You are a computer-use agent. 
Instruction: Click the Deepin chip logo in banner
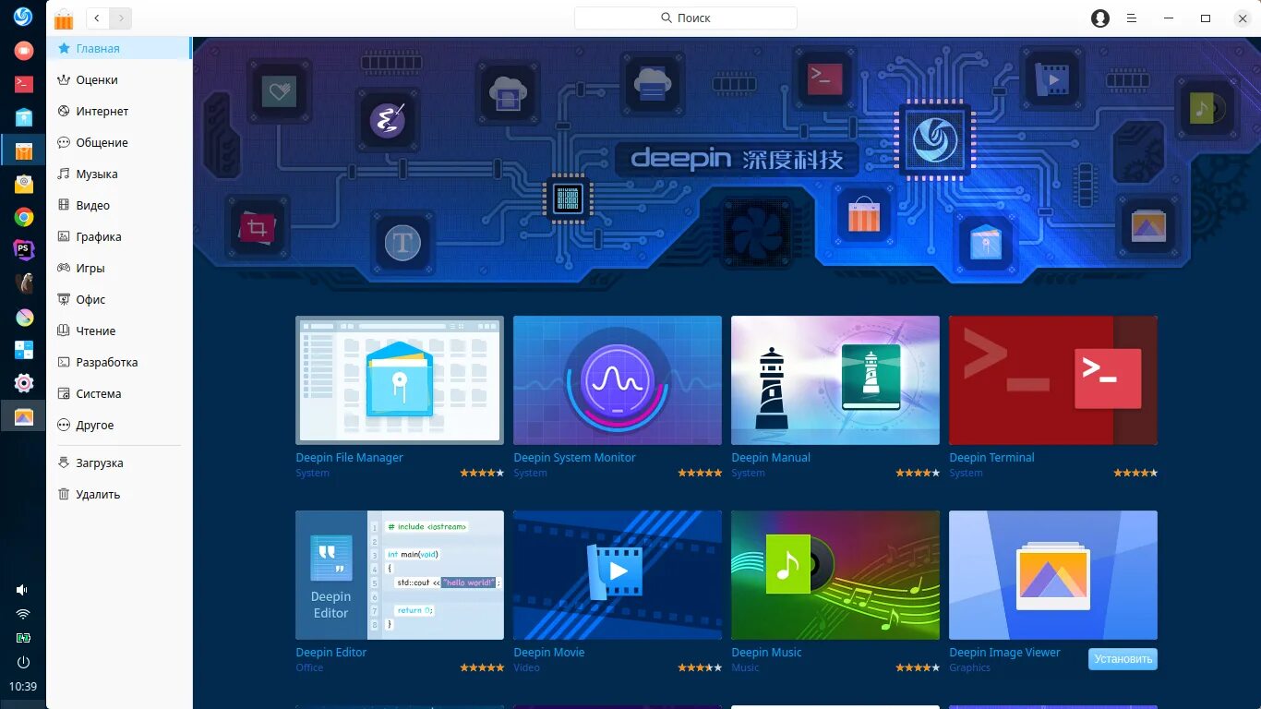(x=935, y=140)
